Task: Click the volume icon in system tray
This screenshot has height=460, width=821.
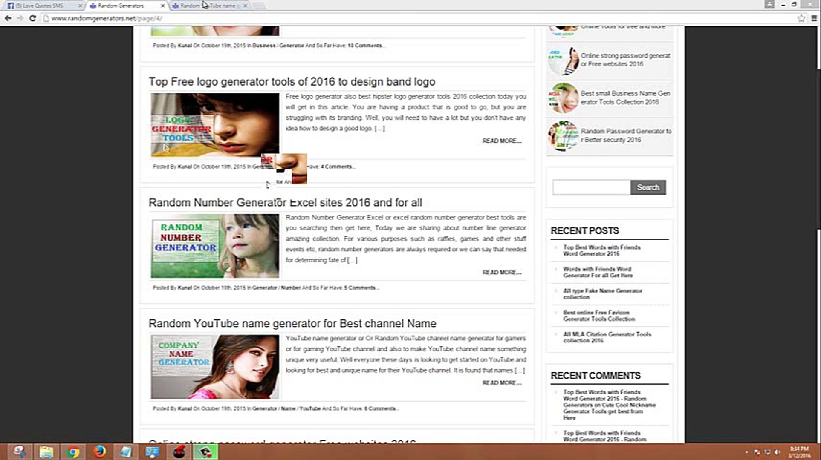Action: (x=777, y=452)
